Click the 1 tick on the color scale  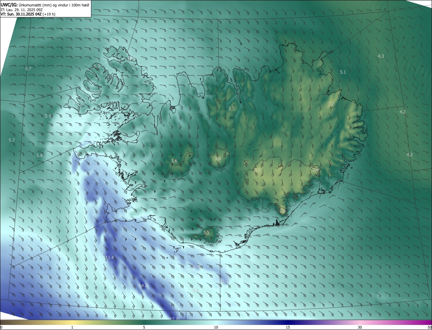tap(72, 327)
